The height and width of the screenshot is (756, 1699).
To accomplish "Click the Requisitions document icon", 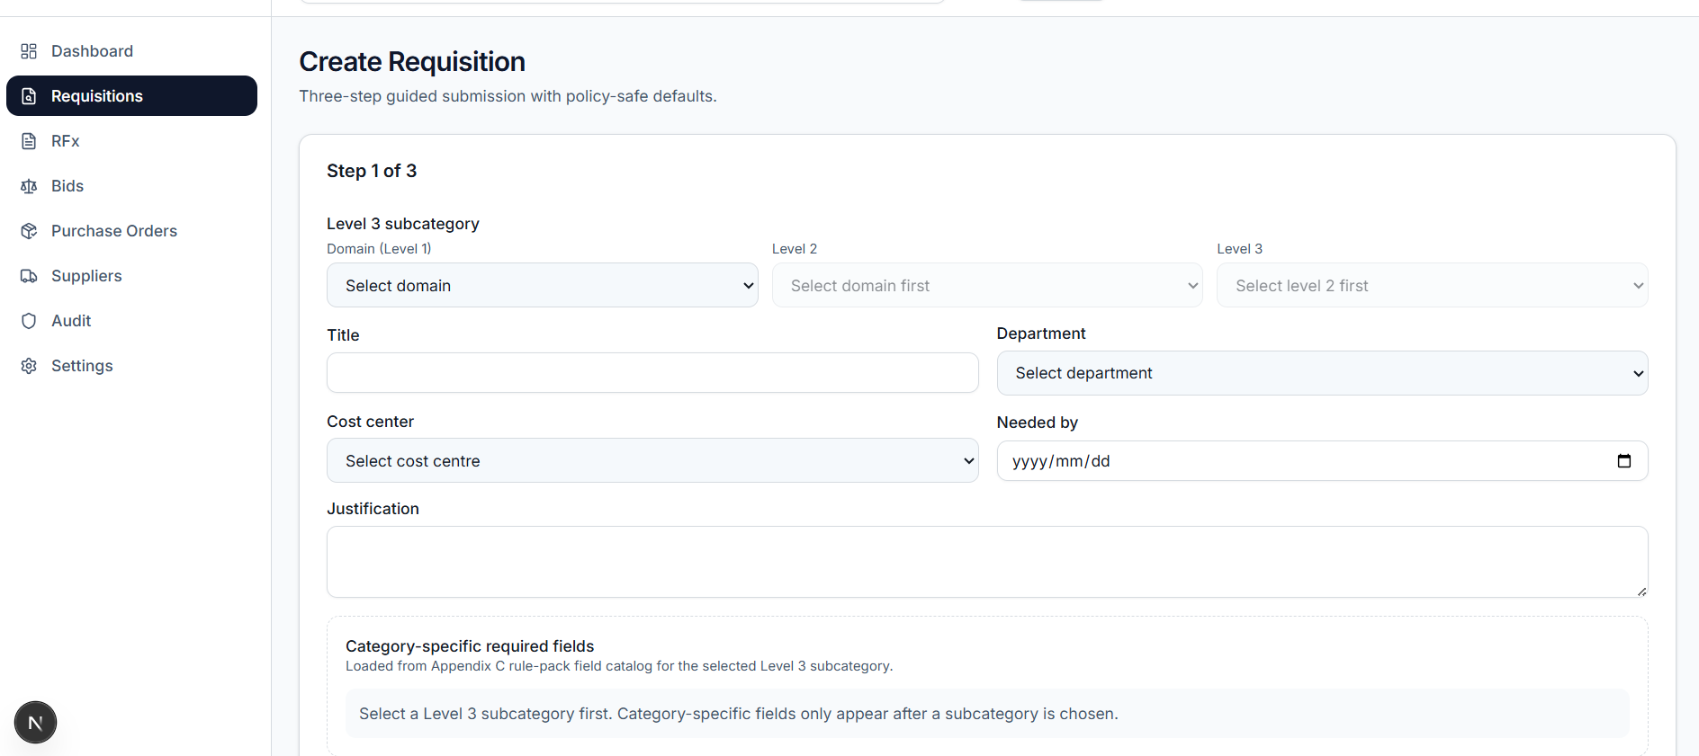I will point(29,96).
